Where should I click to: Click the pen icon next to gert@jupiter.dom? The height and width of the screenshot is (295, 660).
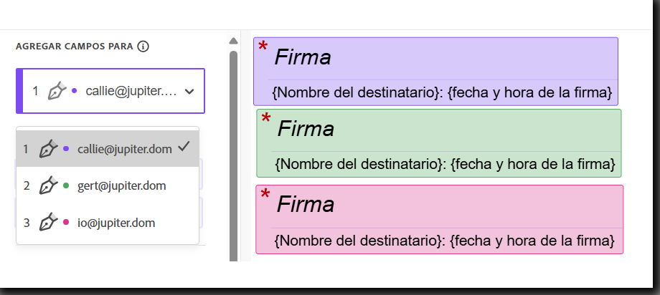pos(48,185)
